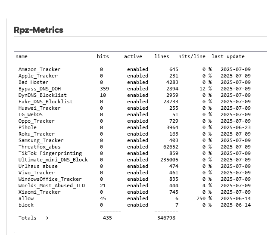Click the 'hits' column header

[x=103, y=56]
